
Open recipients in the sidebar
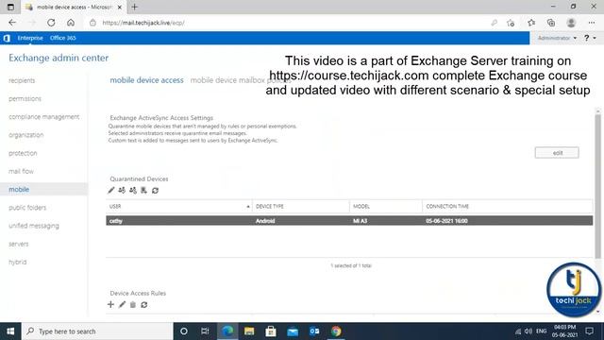22,80
